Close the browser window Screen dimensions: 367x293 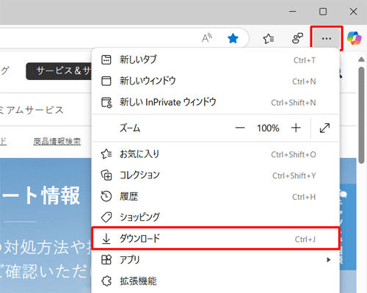tap(353, 12)
